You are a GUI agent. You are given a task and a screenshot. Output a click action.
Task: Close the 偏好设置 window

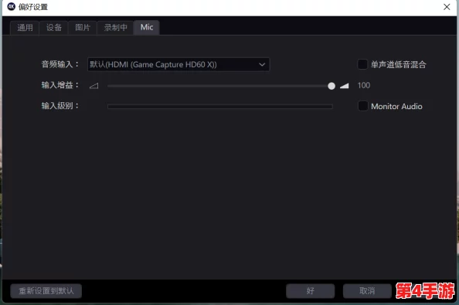pos(447,7)
